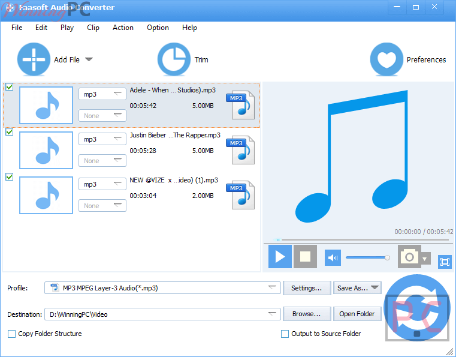Enable Copy Folder Structure checkbox
Viewport: 456px width, 357px height.
pyautogui.click(x=11, y=334)
